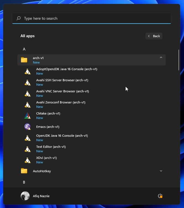Jump to letter A section header
The width and height of the screenshot is (184, 208).
click(x=24, y=49)
